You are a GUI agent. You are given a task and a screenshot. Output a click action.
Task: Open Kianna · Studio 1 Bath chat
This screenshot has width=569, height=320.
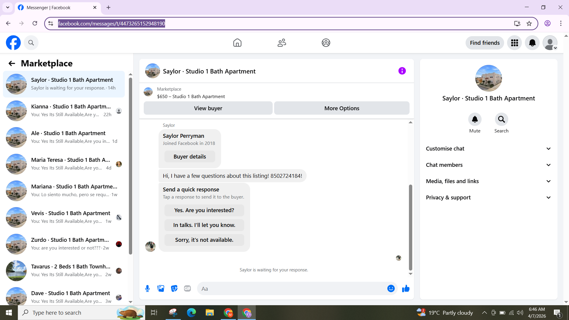[64, 111]
